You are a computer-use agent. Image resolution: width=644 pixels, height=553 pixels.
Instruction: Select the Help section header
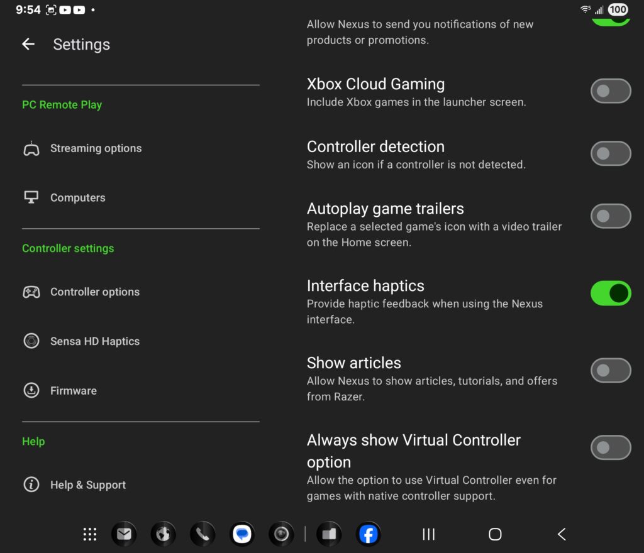tap(33, 441)
